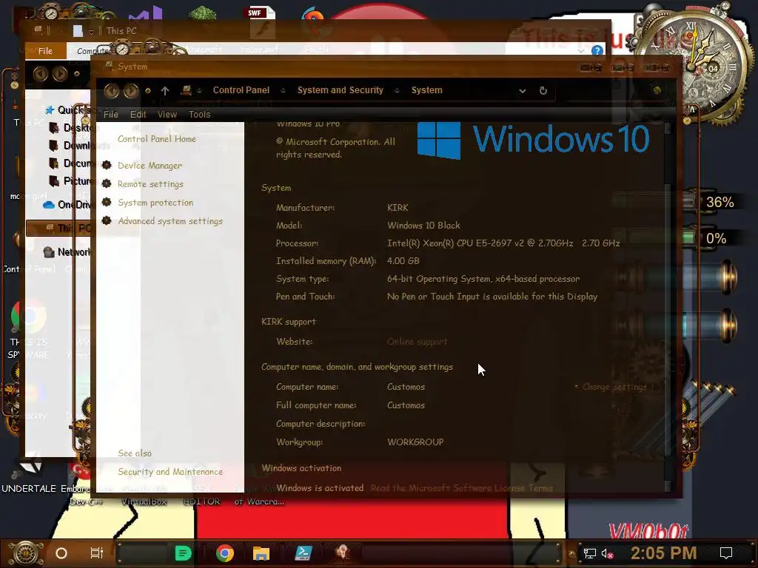Screen dimensions: 758x568
Task: Open the View menu
Action: click(x=167, y=115)
